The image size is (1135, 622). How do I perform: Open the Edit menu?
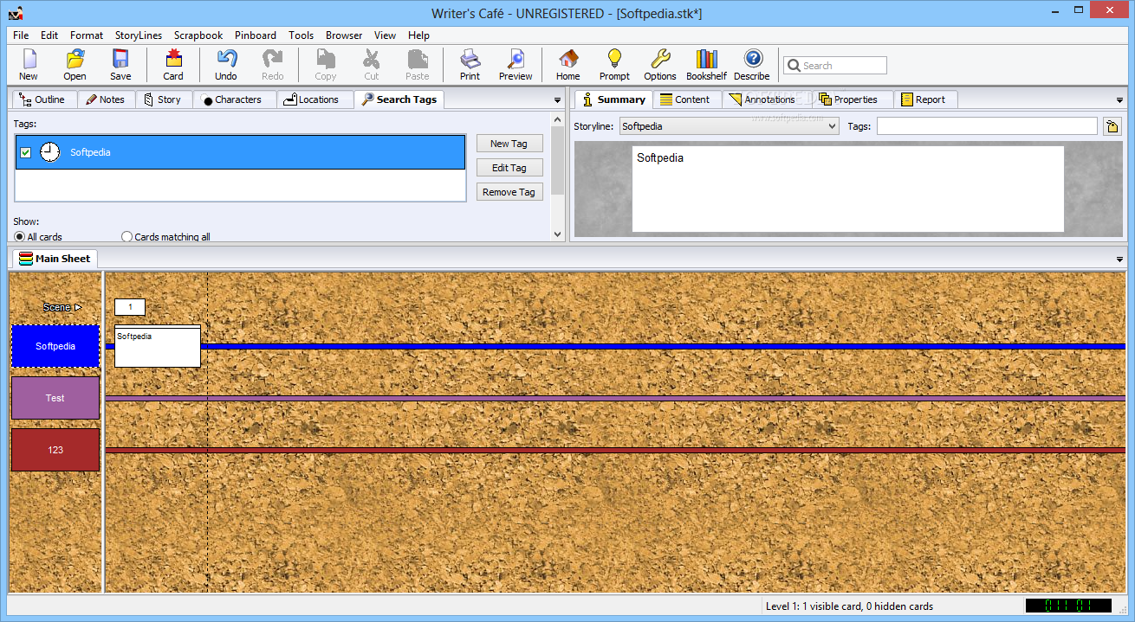click(49, 35)
